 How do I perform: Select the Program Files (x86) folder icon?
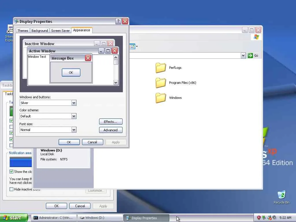click(161, 83)
